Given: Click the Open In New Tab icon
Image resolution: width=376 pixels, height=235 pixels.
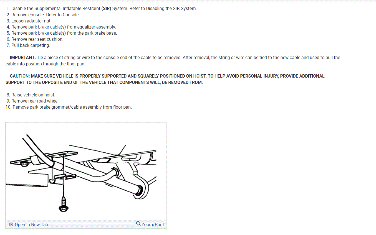Looking at the screenshot, I should pos(11,224).
